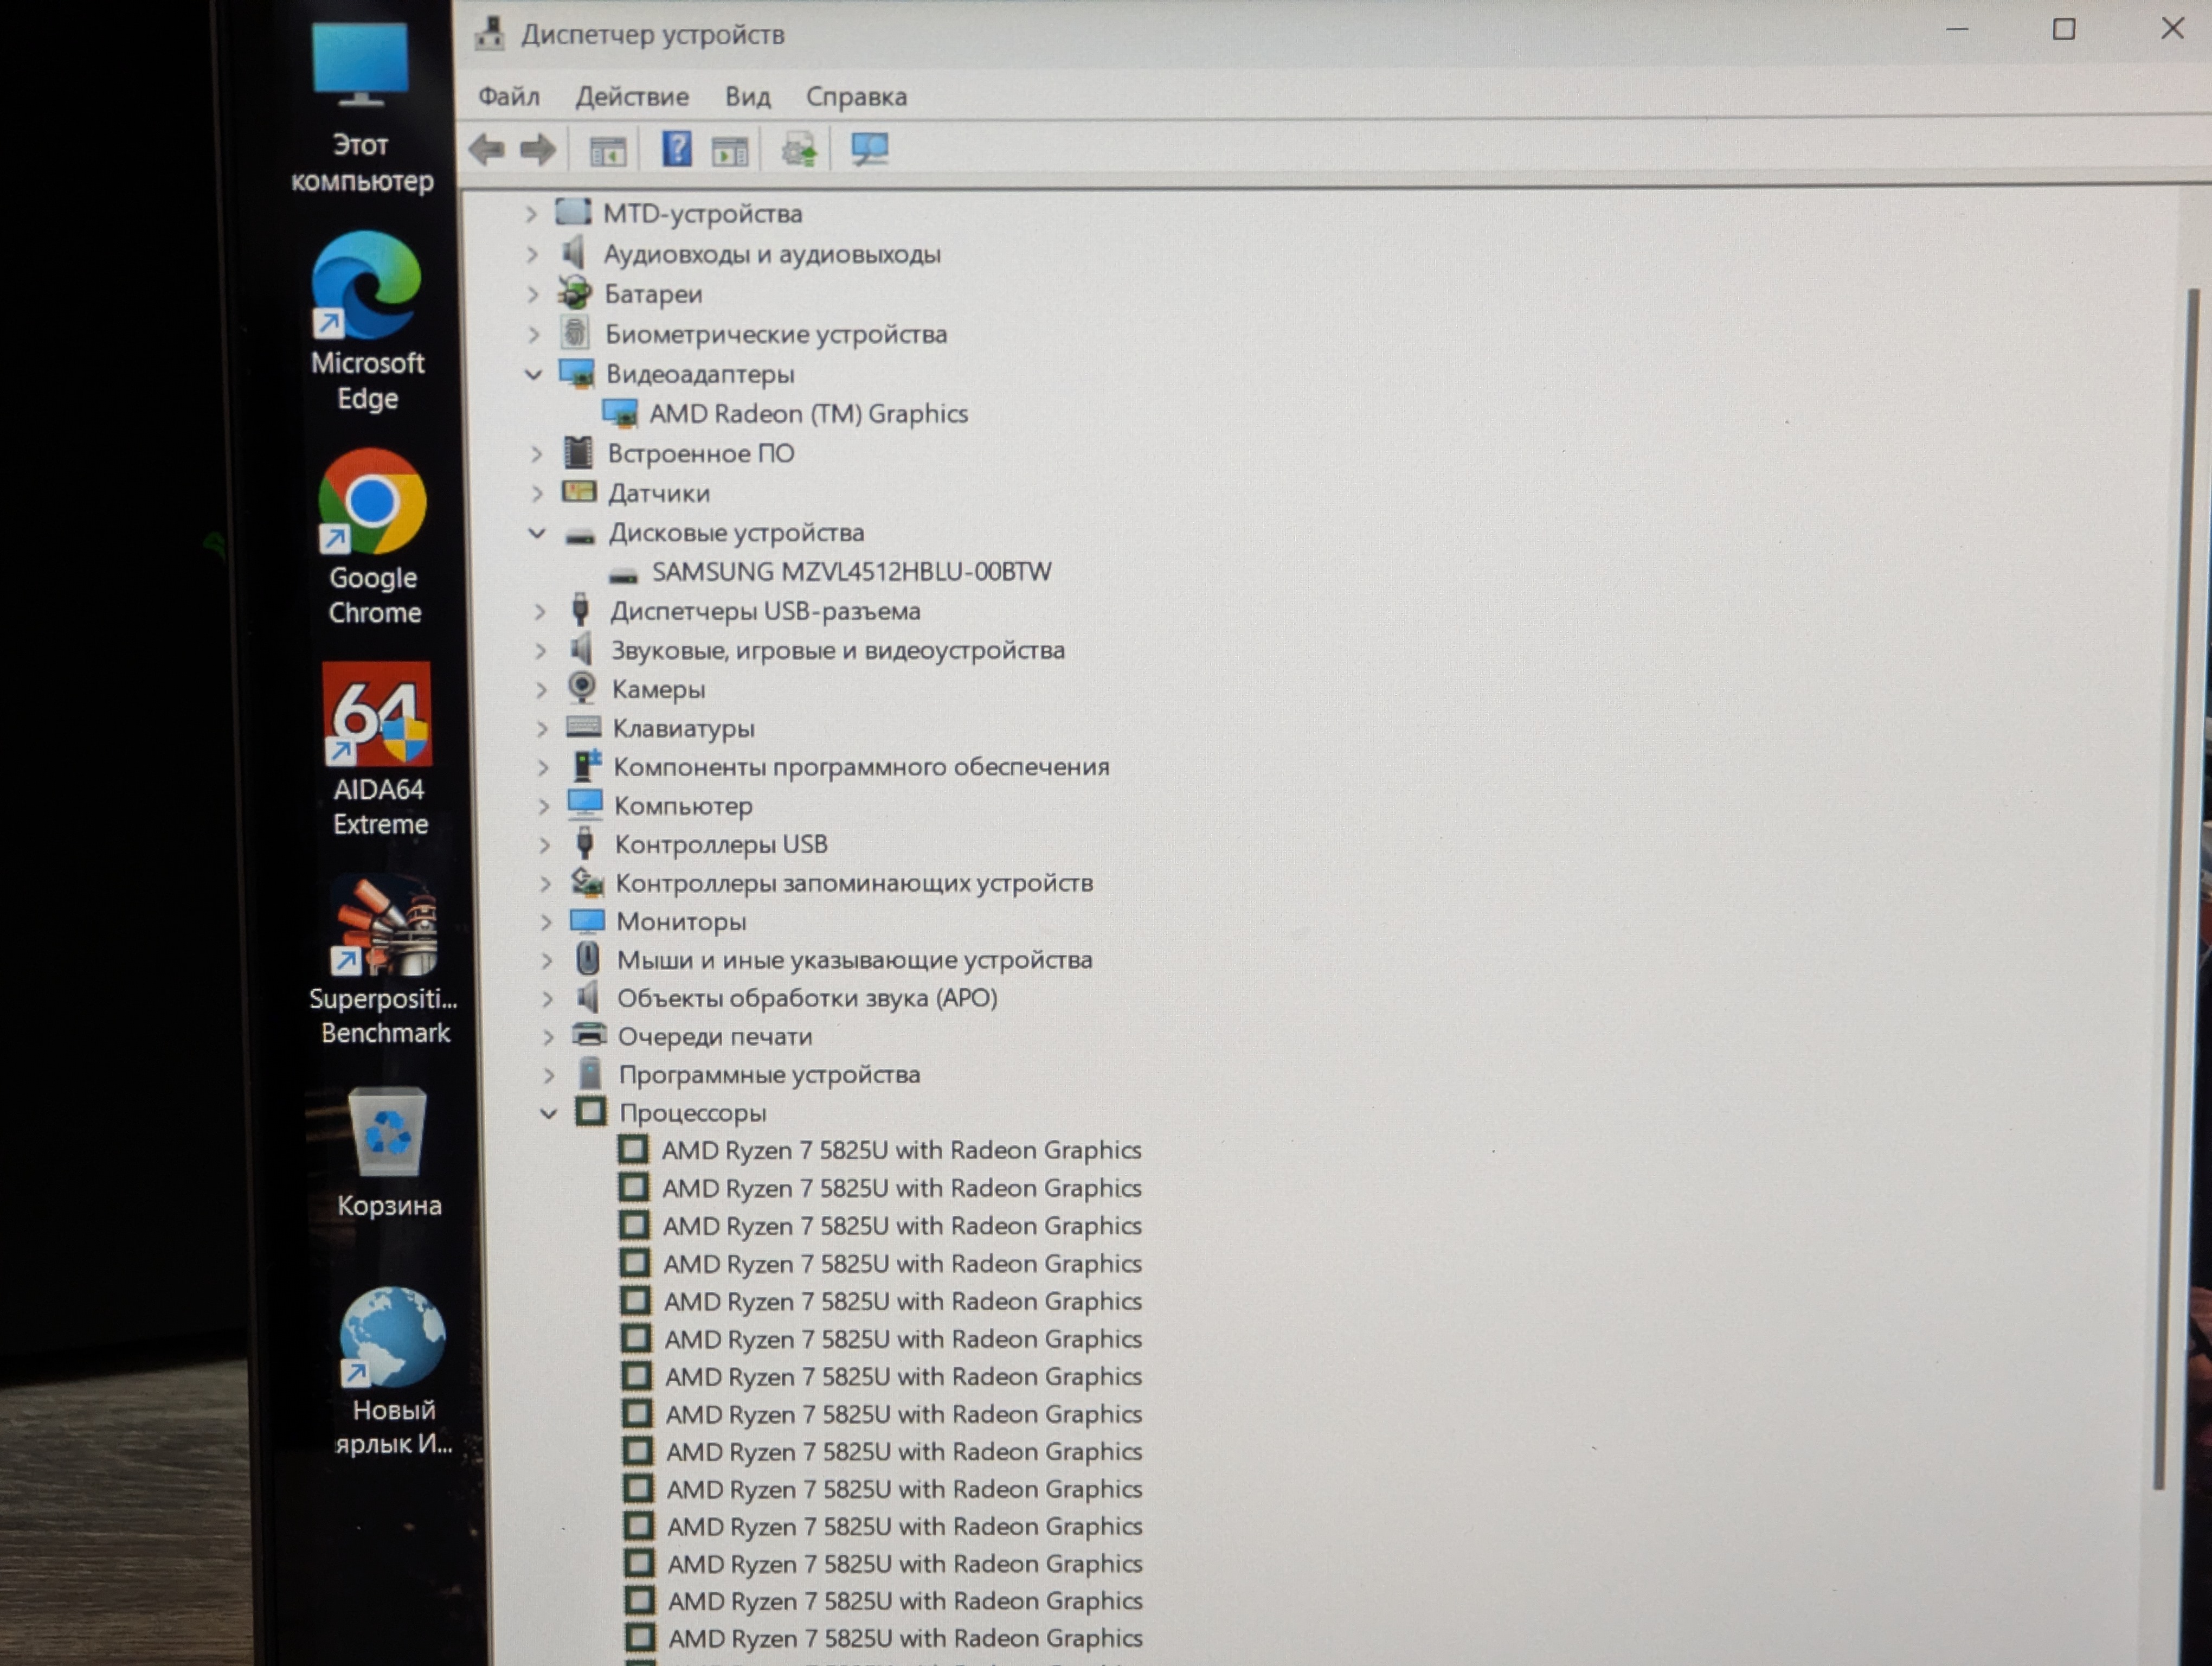
Task: Click the Scan for hardware changes monitor icon
Action: click(x=869, y=150)
